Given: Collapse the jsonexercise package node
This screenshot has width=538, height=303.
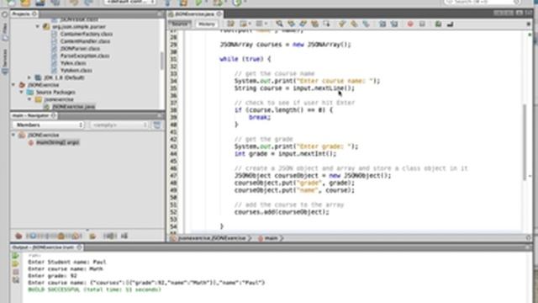Looking at the screenshot, I should tap(29, 99).
